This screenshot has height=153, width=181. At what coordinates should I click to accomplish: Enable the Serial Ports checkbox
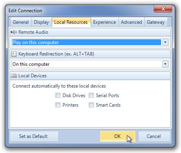coord(91,96)
